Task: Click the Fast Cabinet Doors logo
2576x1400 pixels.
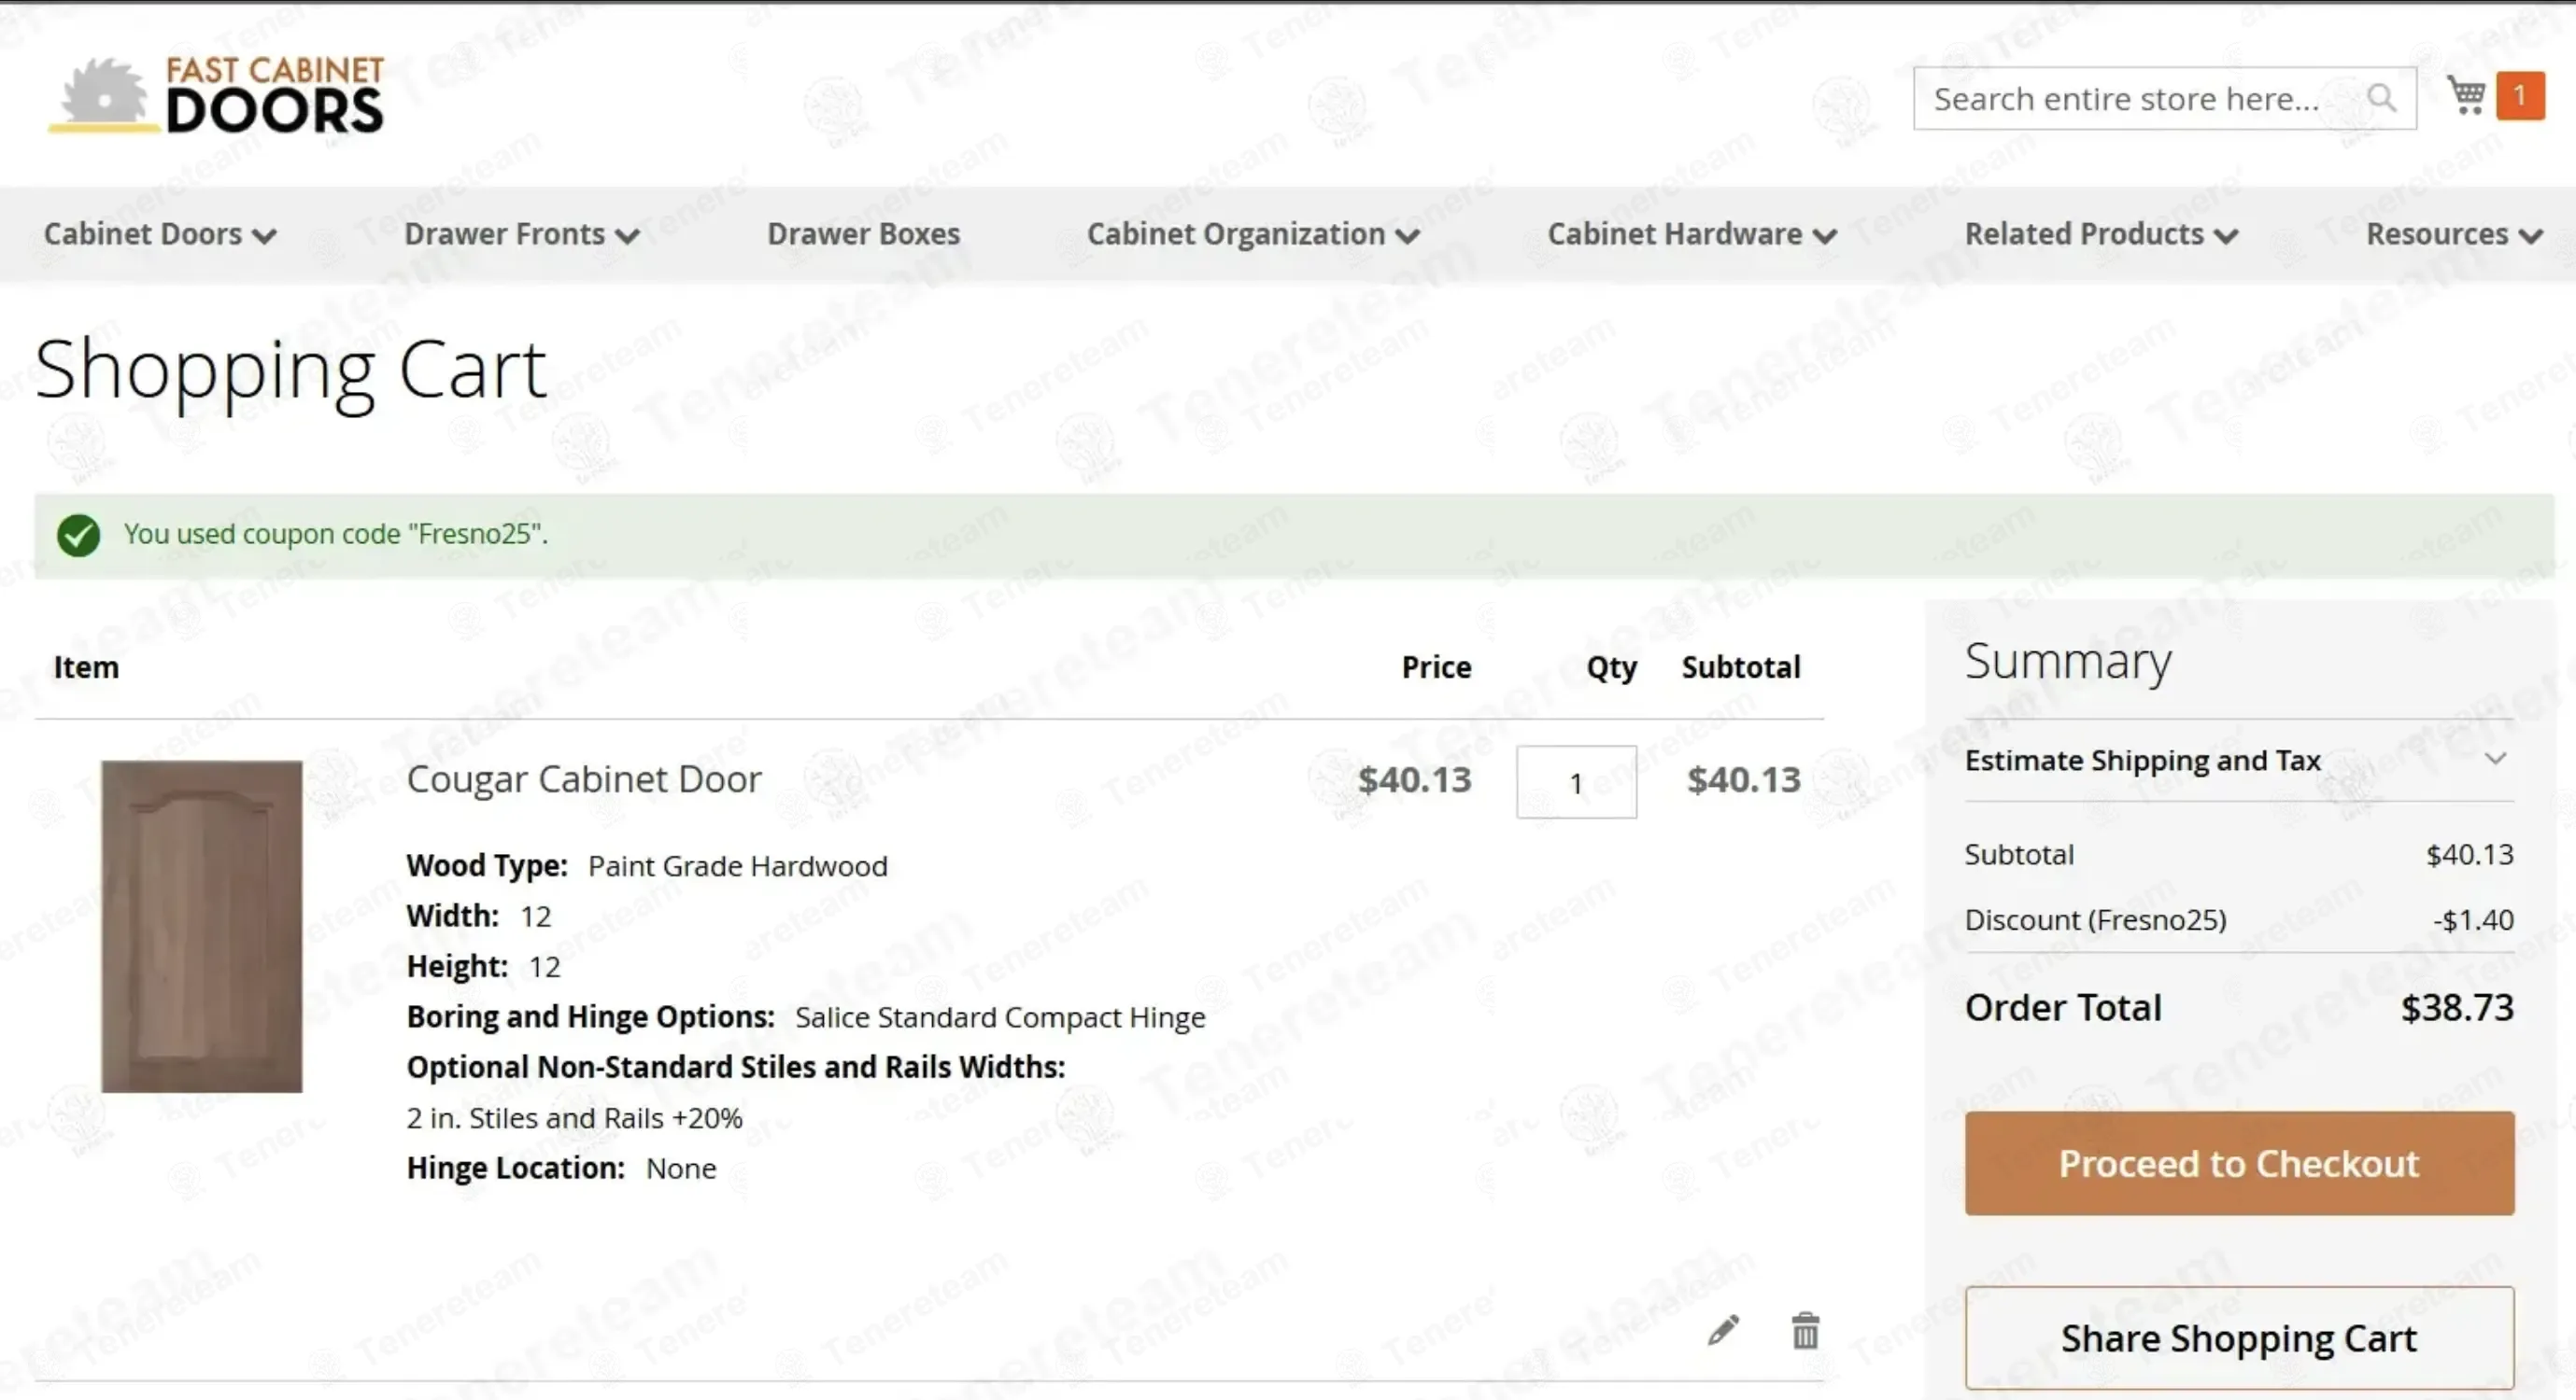Action: pos(216,95)
